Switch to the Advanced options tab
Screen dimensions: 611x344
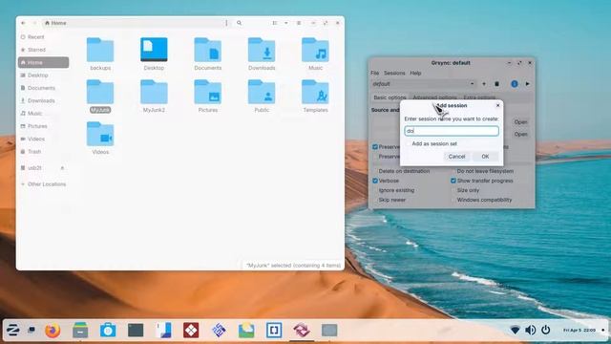pos(434,97)
